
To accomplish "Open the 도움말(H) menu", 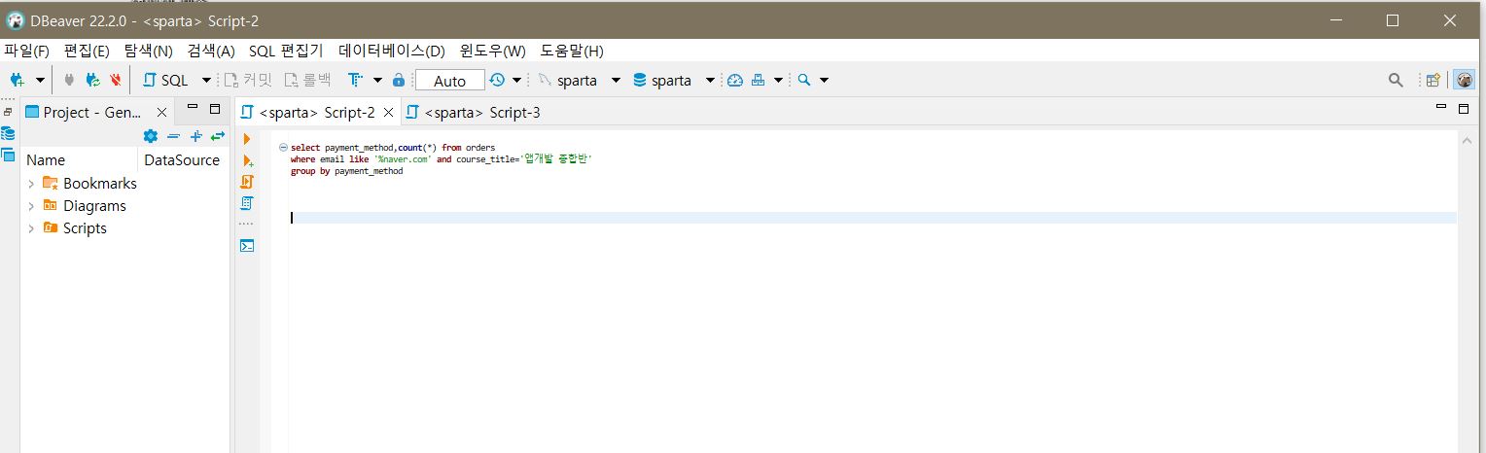I will click(x=572, y=51).
